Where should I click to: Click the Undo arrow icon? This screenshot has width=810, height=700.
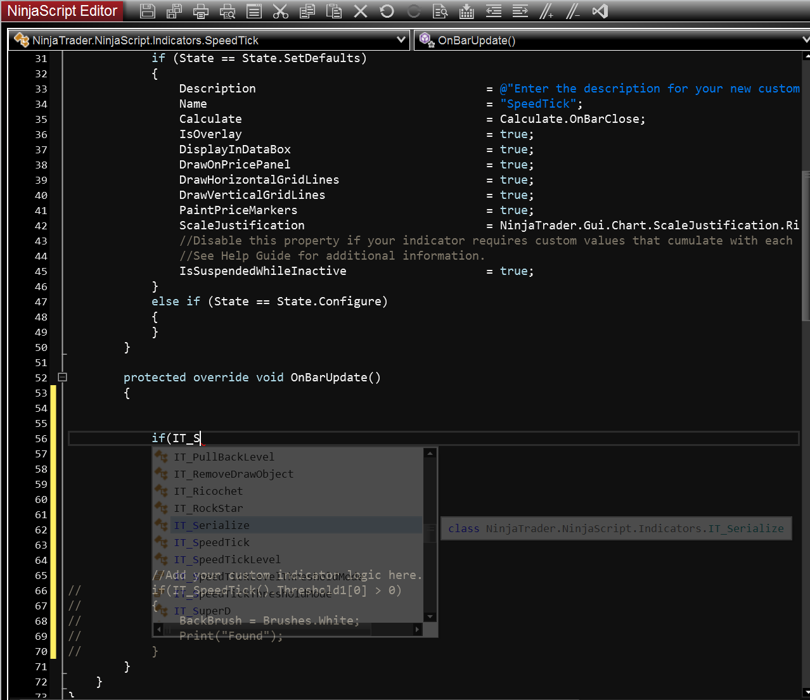click(x=387, y=11)
